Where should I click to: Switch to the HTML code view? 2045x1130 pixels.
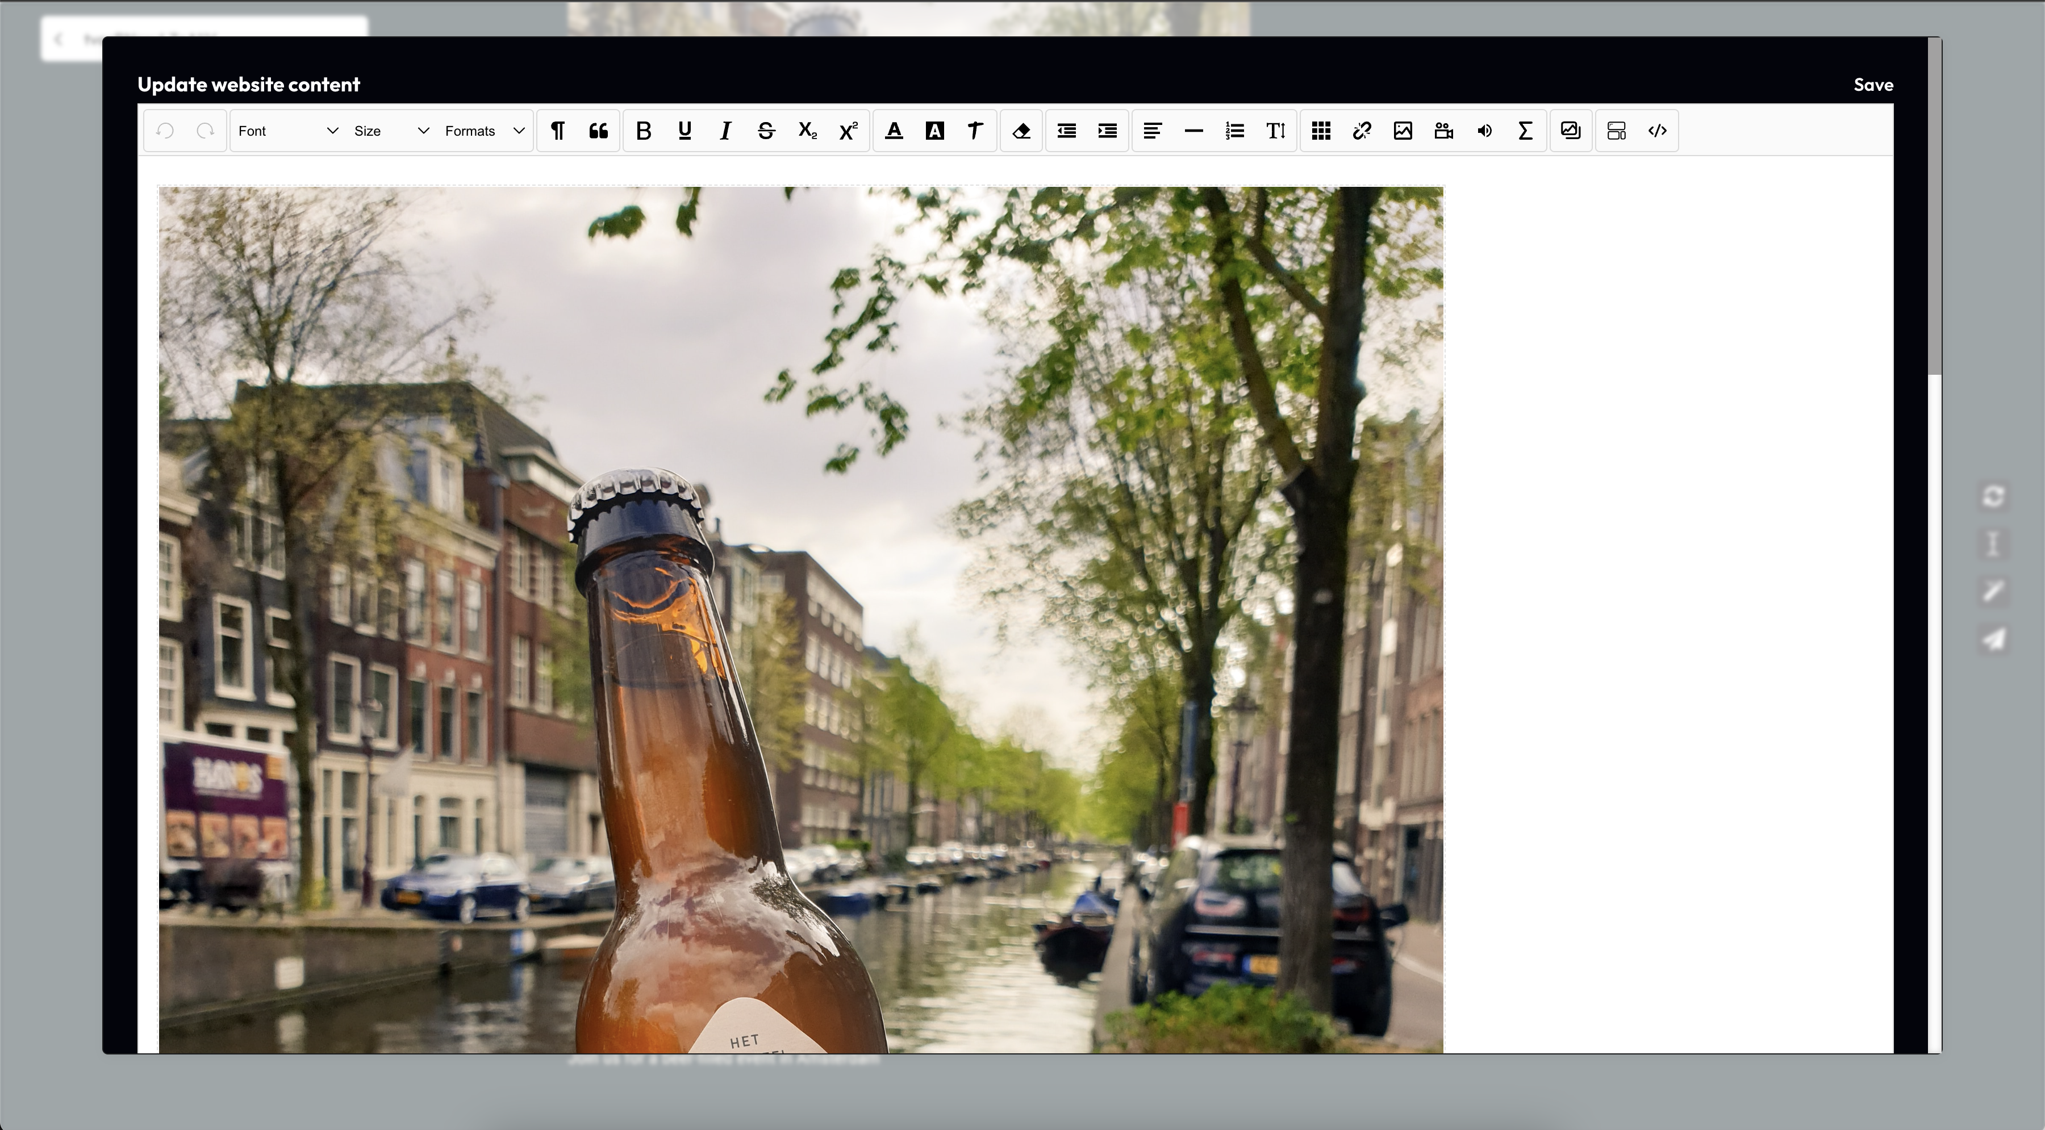[1658, 131]
